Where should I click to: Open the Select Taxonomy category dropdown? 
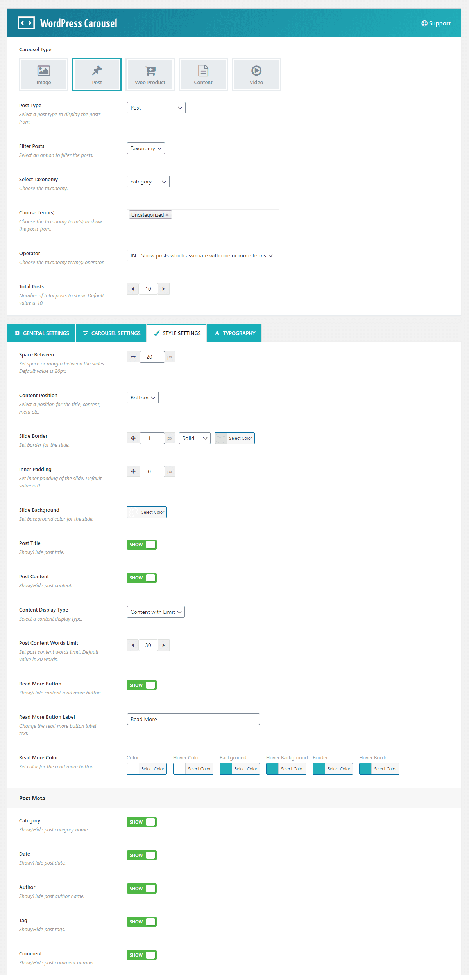click(x=148, y=182)
